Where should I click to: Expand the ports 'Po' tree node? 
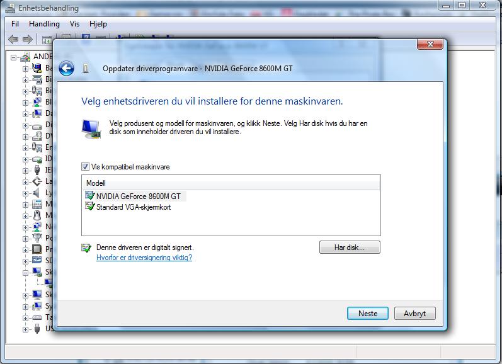click(x=25, y=239)
